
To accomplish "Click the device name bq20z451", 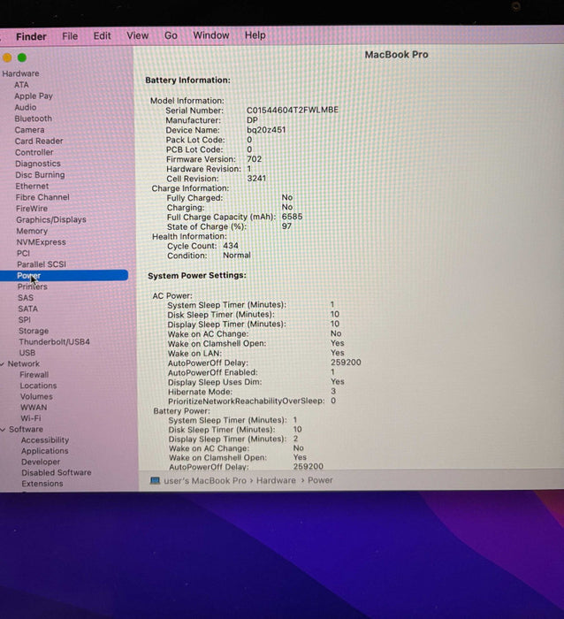I will click(x=266, y=130).
